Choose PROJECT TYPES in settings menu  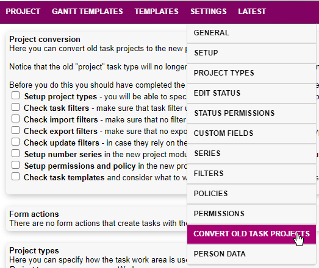tap(251, 73)
